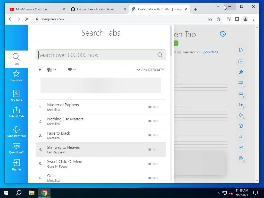Viewport: 264px width, 198px height.
Task: Toggle the solo headphones icon
Action: 241,105
